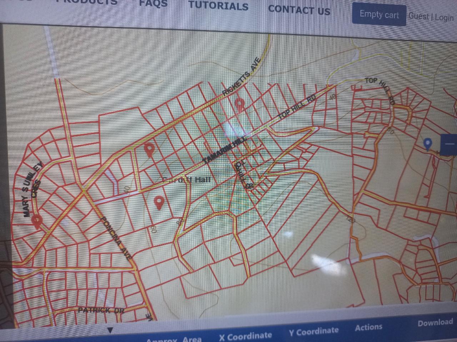Click the red pin near Ricketts Ave
The height and width of the screenshot is (342, 457).
[x=239, y=105]
